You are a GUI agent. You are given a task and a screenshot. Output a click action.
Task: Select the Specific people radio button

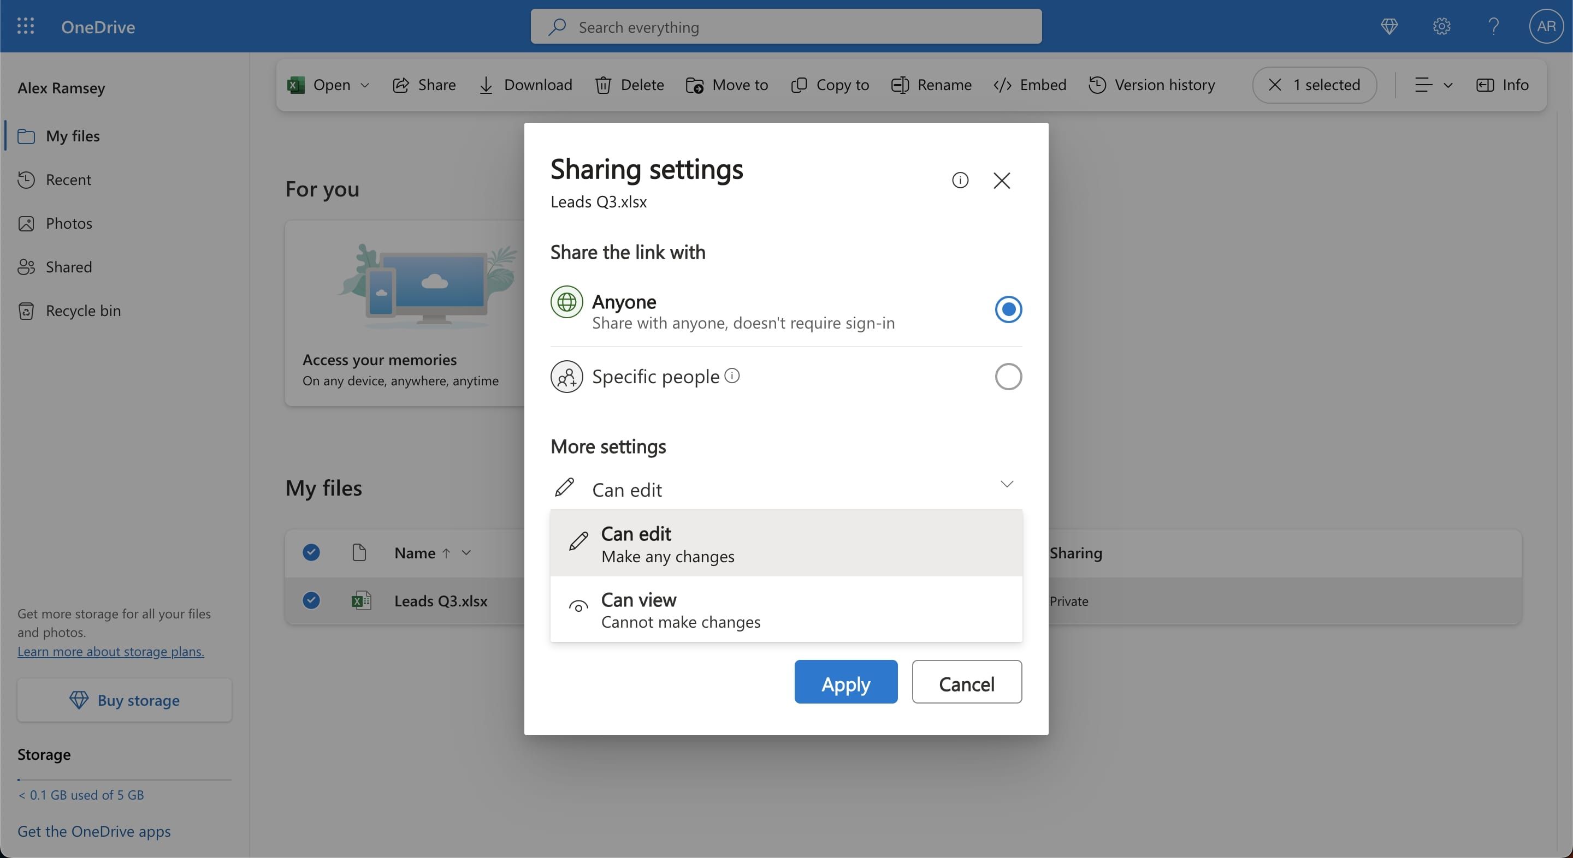(x=1008, y=377)
